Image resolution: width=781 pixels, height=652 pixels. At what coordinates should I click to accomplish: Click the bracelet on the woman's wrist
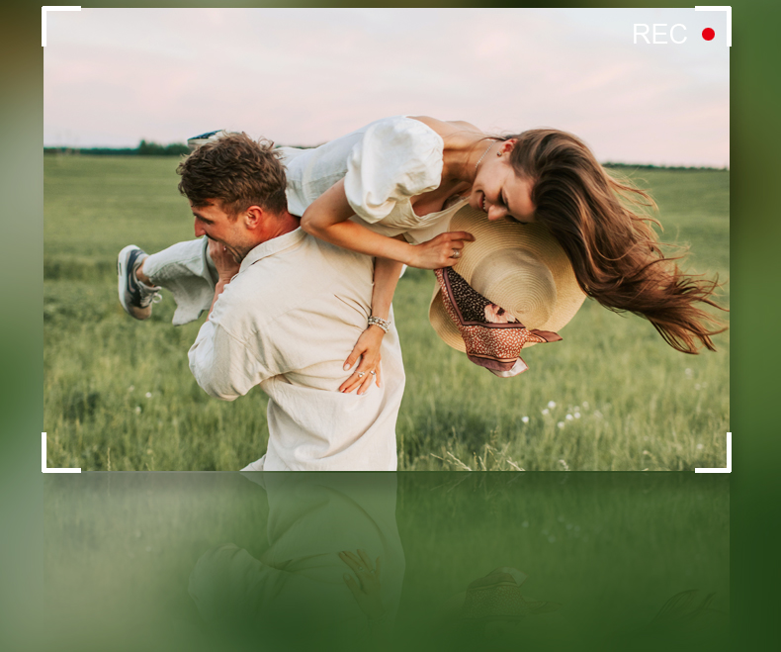click(379, 323)
